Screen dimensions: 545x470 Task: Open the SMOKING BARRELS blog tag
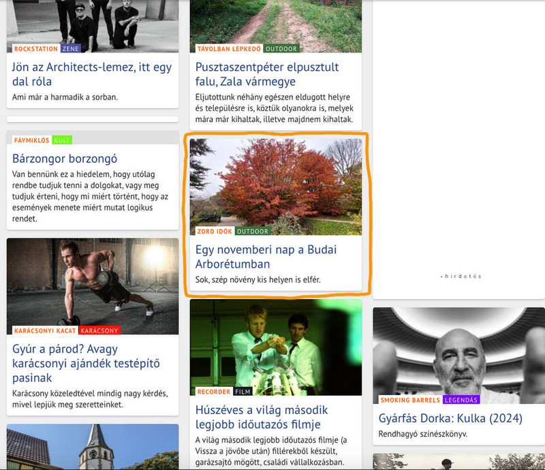click(410, 400)
